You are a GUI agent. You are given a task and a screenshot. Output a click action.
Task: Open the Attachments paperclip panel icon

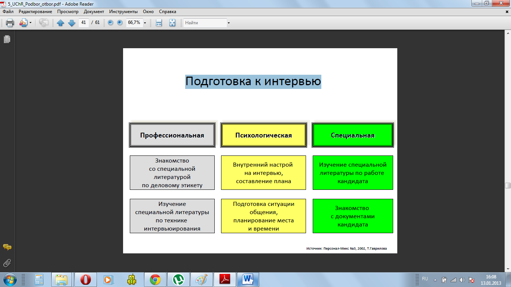click(7, 263)
